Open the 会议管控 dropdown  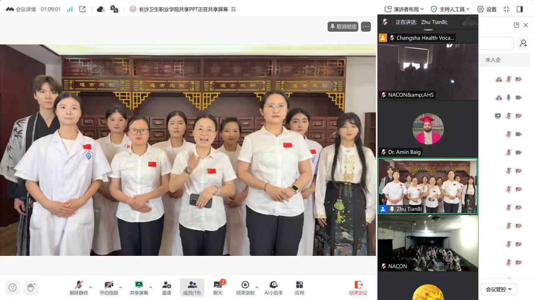(x=499, y=289)
